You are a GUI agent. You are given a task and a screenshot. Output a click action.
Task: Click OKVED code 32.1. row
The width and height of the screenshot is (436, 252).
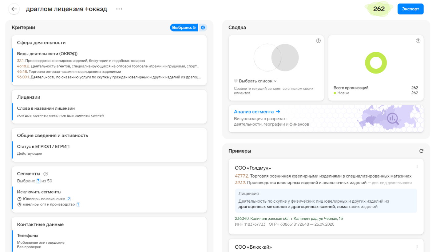pyautogui.click(x=81, y=61)
